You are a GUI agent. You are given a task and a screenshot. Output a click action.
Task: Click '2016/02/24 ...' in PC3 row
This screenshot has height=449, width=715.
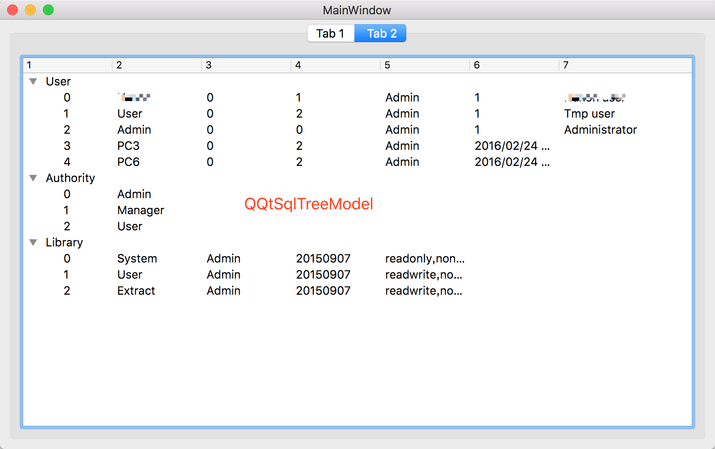(x=512, y=146)
